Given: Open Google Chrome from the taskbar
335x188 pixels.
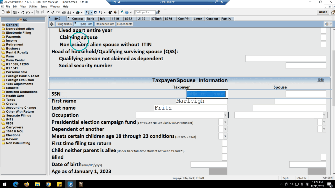Looking at the screenshot, I should pos(48,184).
